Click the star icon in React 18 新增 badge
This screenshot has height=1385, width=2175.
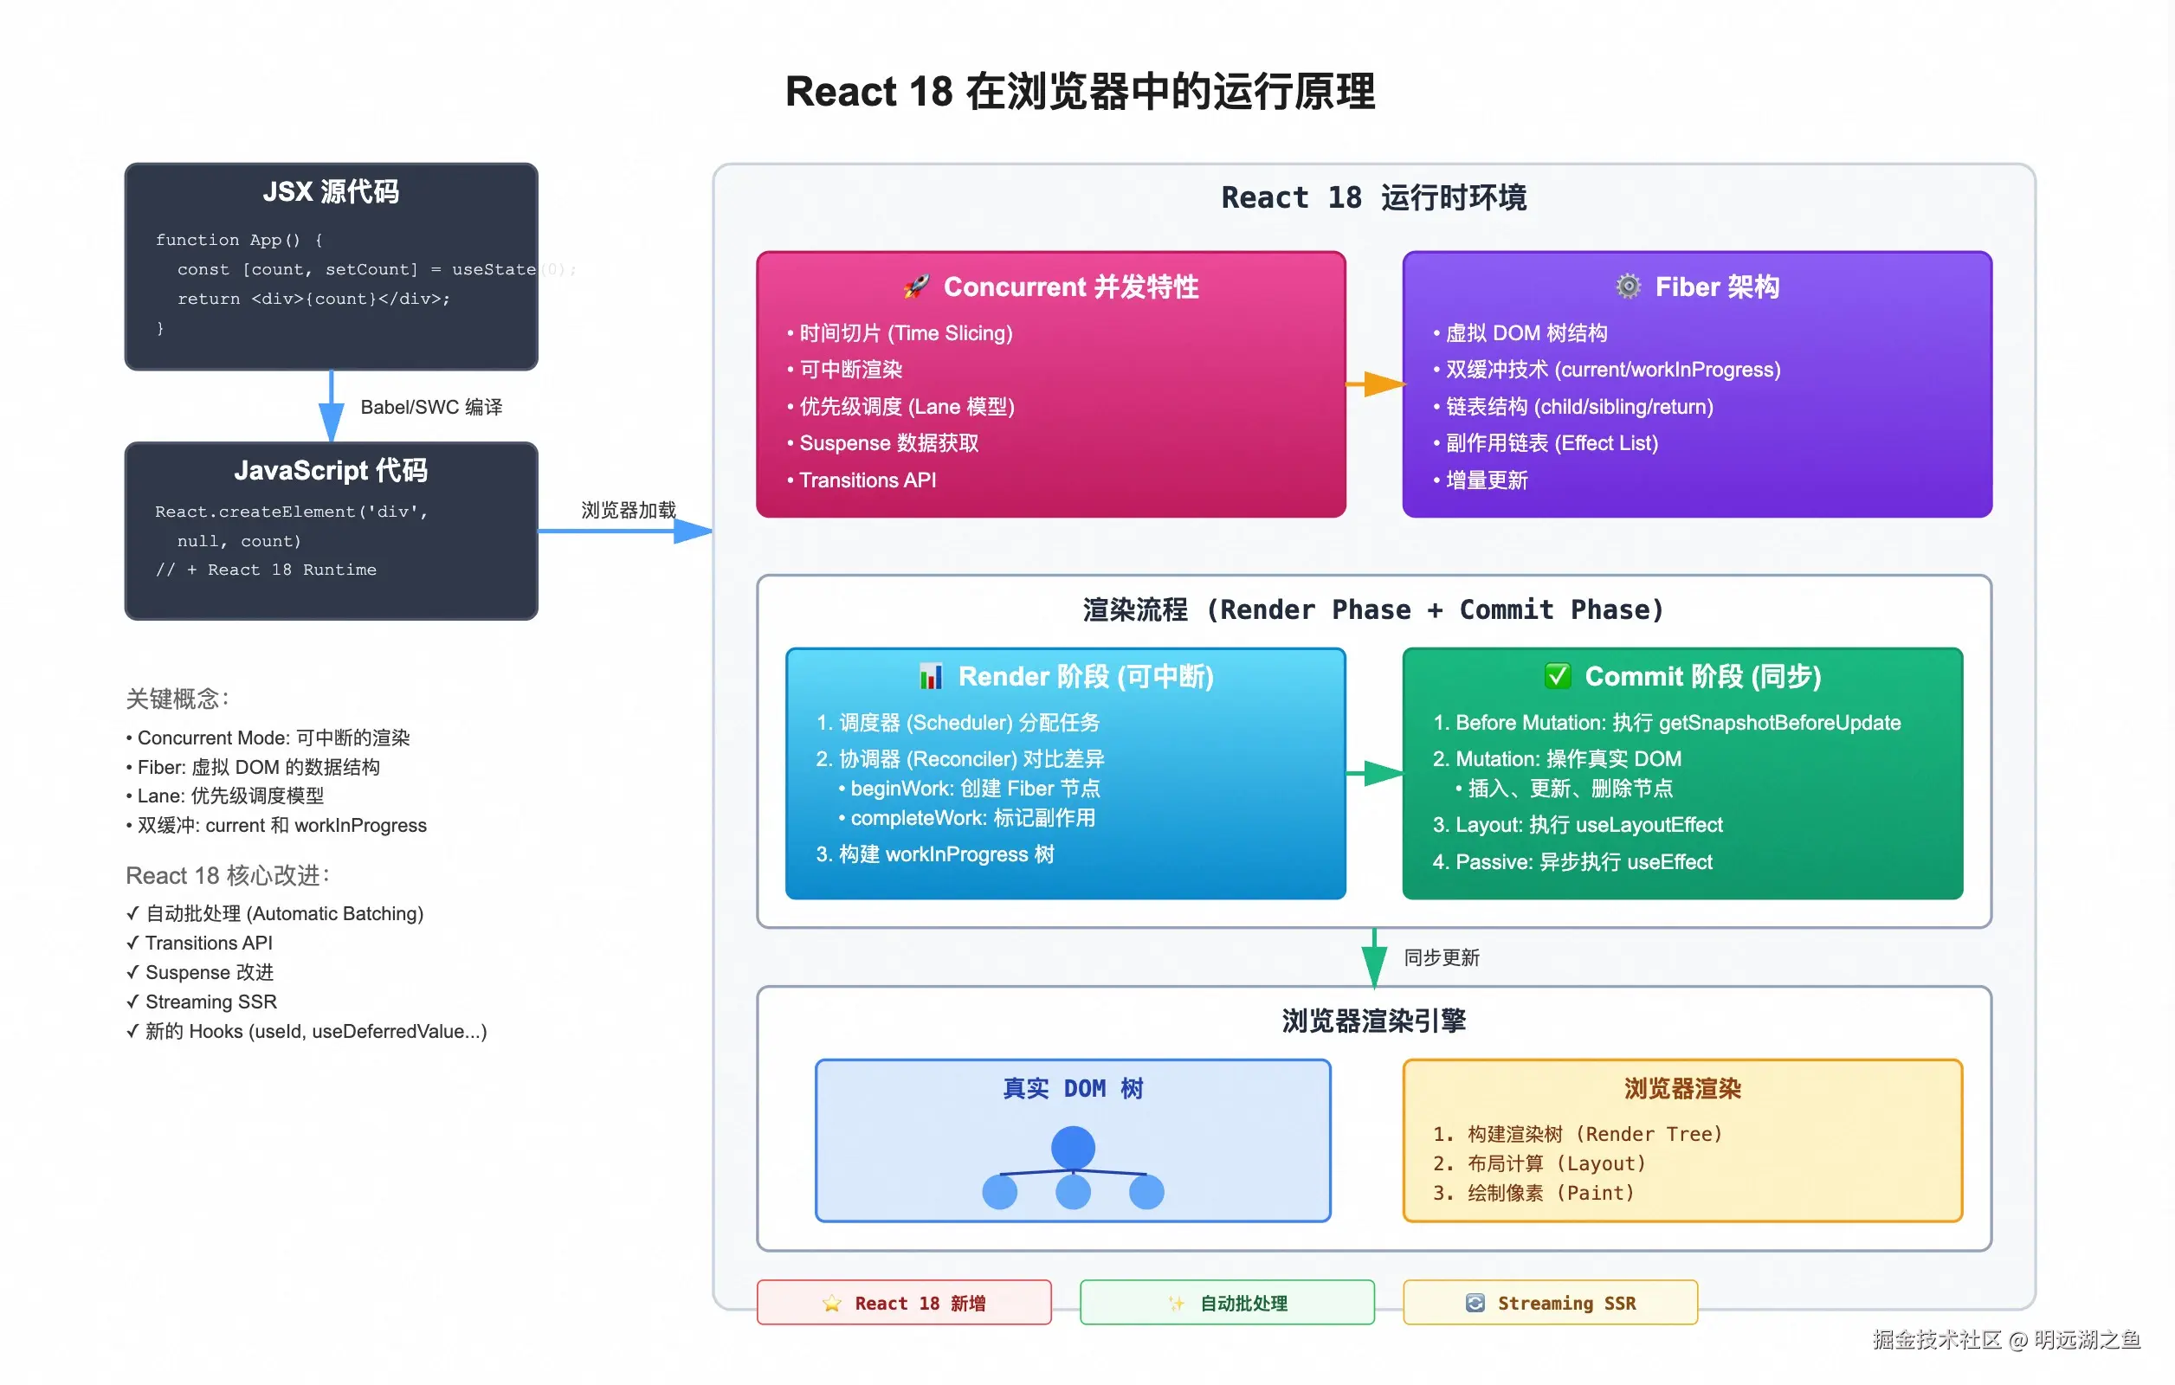point(832,1303)
